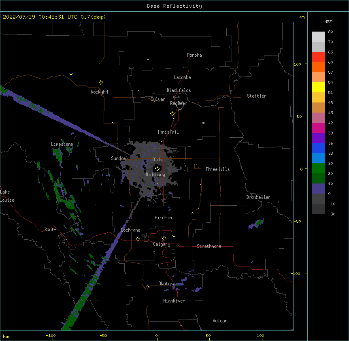The width and height of the screenshot is (349, 341).
Task: Click the Vulcan town label
Action: 220,321
